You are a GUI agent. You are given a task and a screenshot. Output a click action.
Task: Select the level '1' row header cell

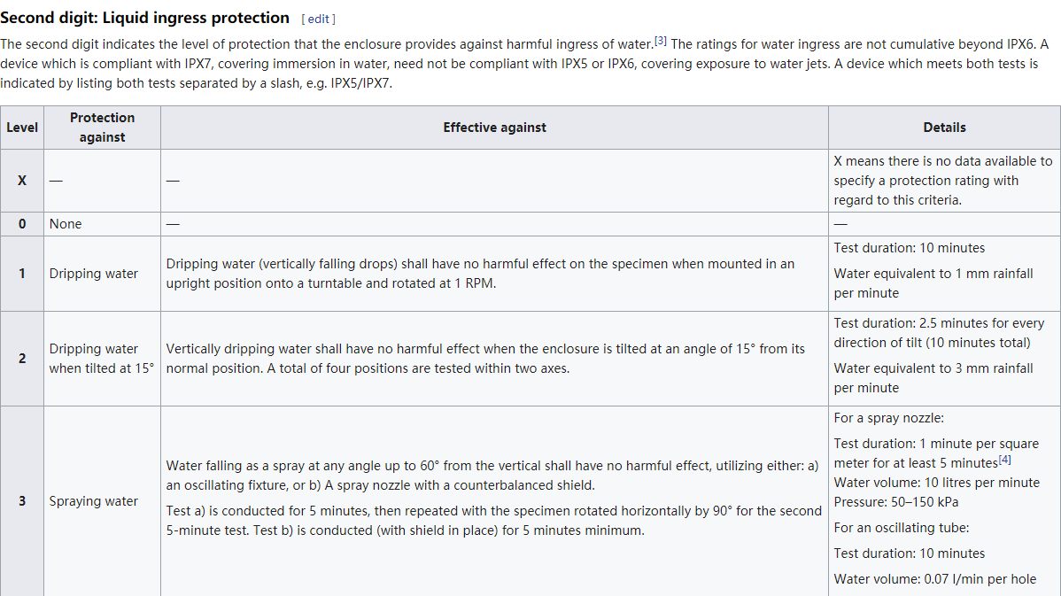pos(22,274)
